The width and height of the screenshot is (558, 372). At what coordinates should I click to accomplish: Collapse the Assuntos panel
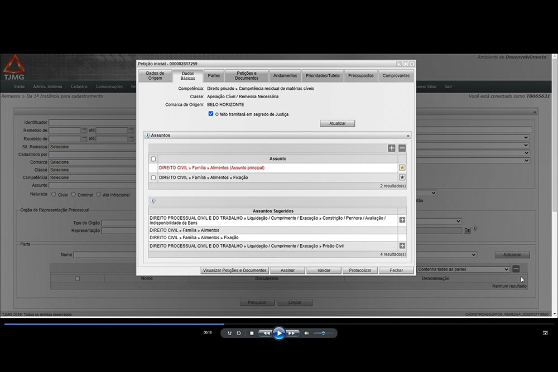pyautogui.click(x=408, y=136)
